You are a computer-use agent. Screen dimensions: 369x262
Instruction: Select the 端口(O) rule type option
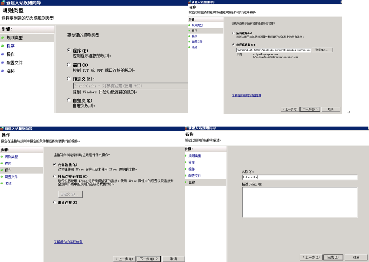69,65
